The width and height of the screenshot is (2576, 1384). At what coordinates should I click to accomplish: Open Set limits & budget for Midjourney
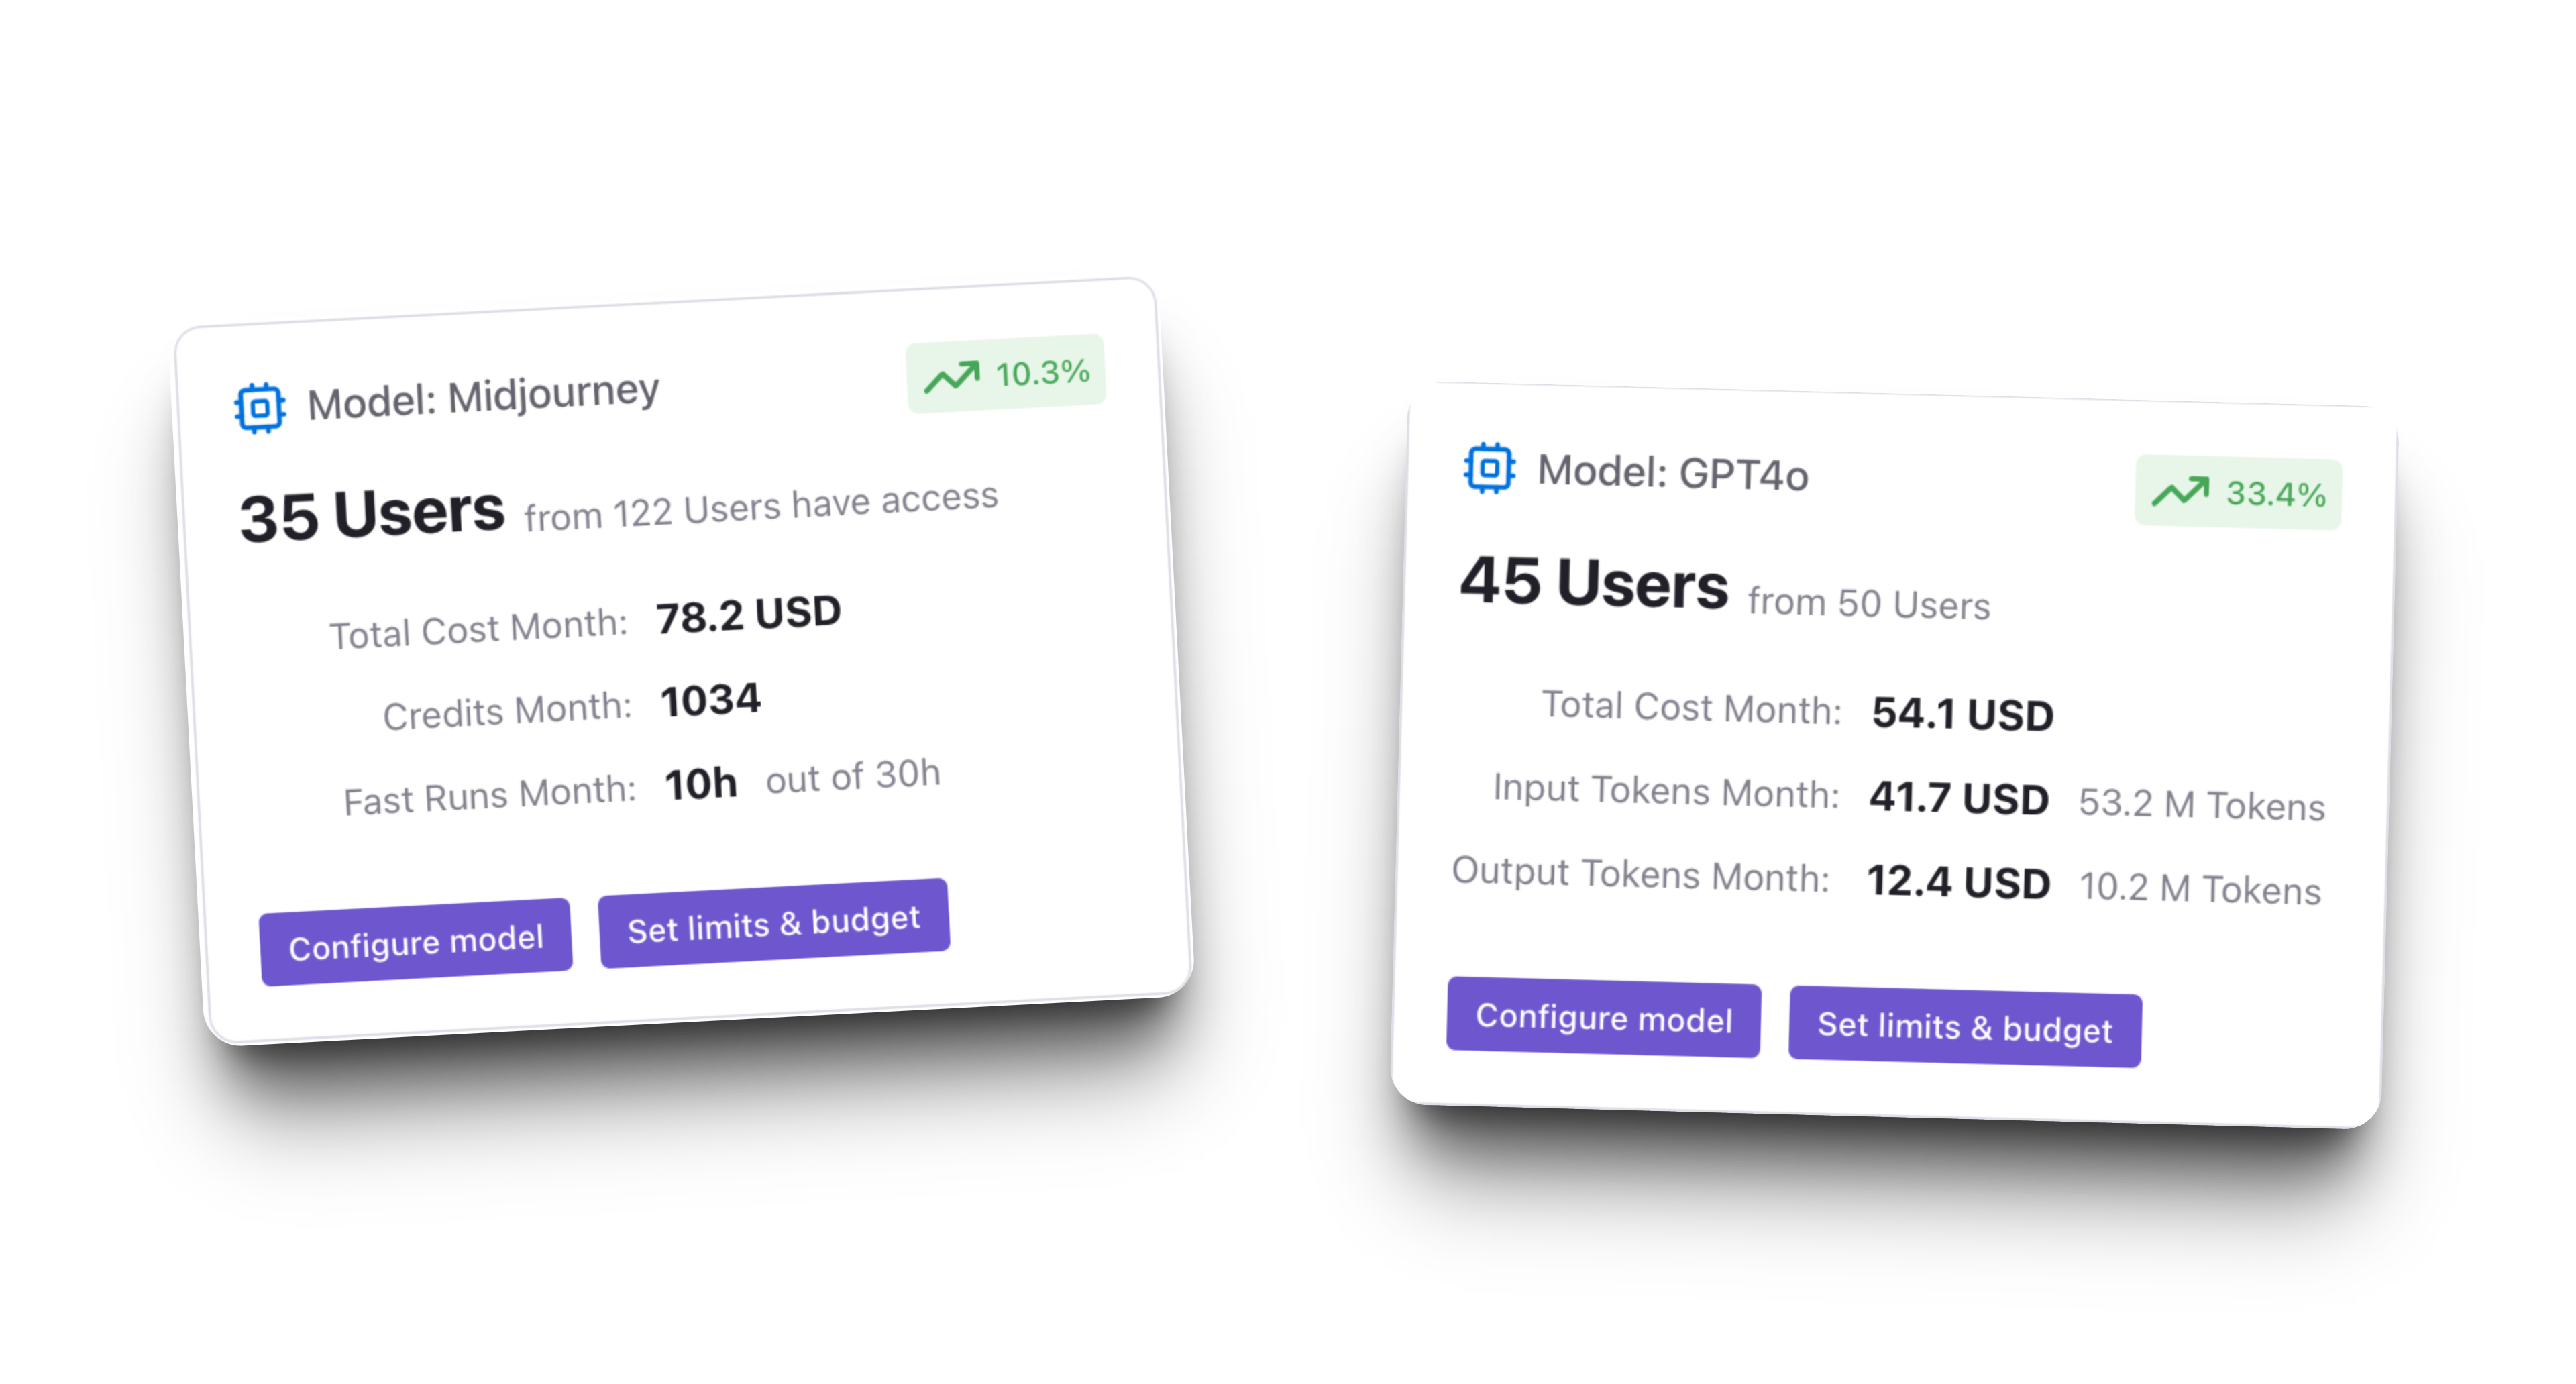pyautogui.click(x=774, y=923)
